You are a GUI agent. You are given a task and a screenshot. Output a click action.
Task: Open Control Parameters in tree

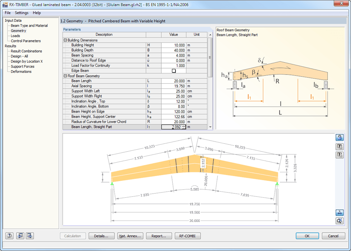click(26, 41)
